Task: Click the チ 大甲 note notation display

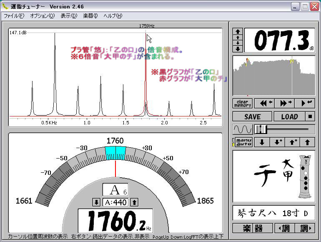Action: click(274, 173)
